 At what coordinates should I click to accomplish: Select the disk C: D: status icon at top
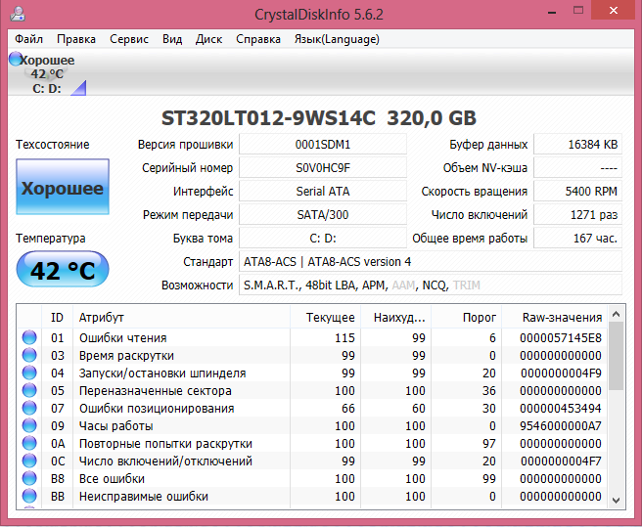pos(16,59)
